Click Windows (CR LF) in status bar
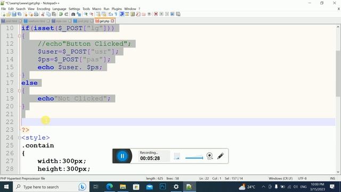Image resolution: width=341 pixels, height=192 pixels. (281, 178)
